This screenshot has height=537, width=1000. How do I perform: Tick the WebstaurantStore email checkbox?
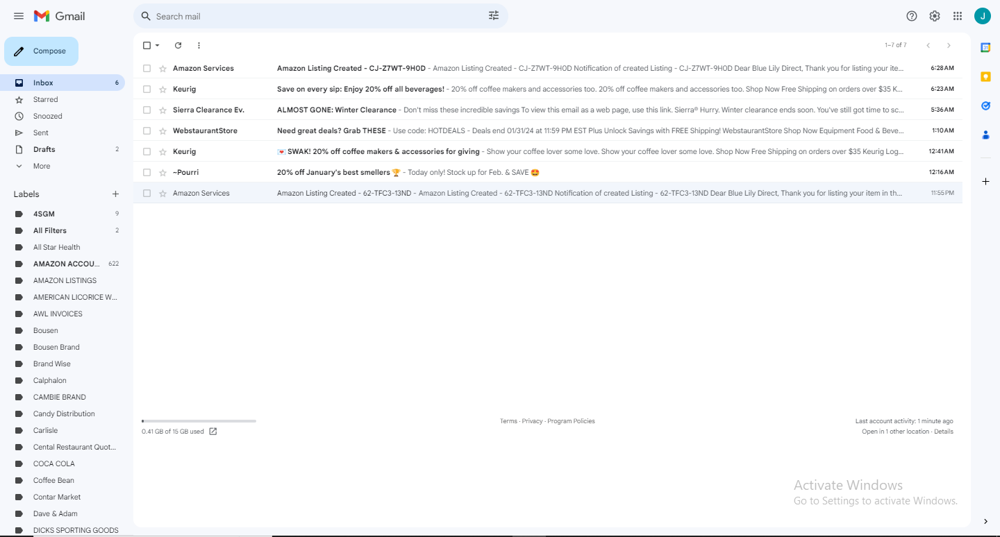click(147, 130)
